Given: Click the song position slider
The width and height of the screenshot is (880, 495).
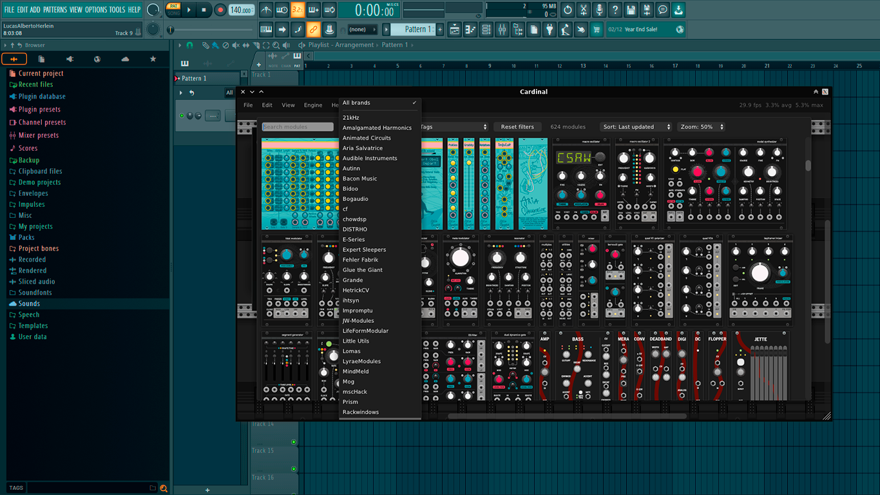Looking at the screenshot, I should 211,30.
